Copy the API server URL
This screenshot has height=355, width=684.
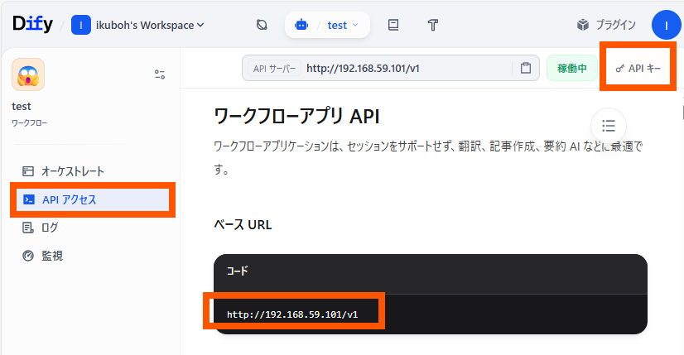pos(525,68)
